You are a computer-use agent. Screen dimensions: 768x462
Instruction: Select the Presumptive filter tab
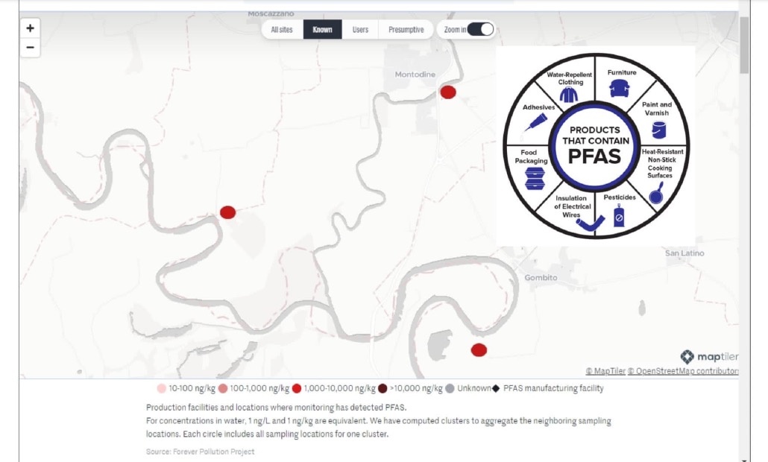point(406,30)
